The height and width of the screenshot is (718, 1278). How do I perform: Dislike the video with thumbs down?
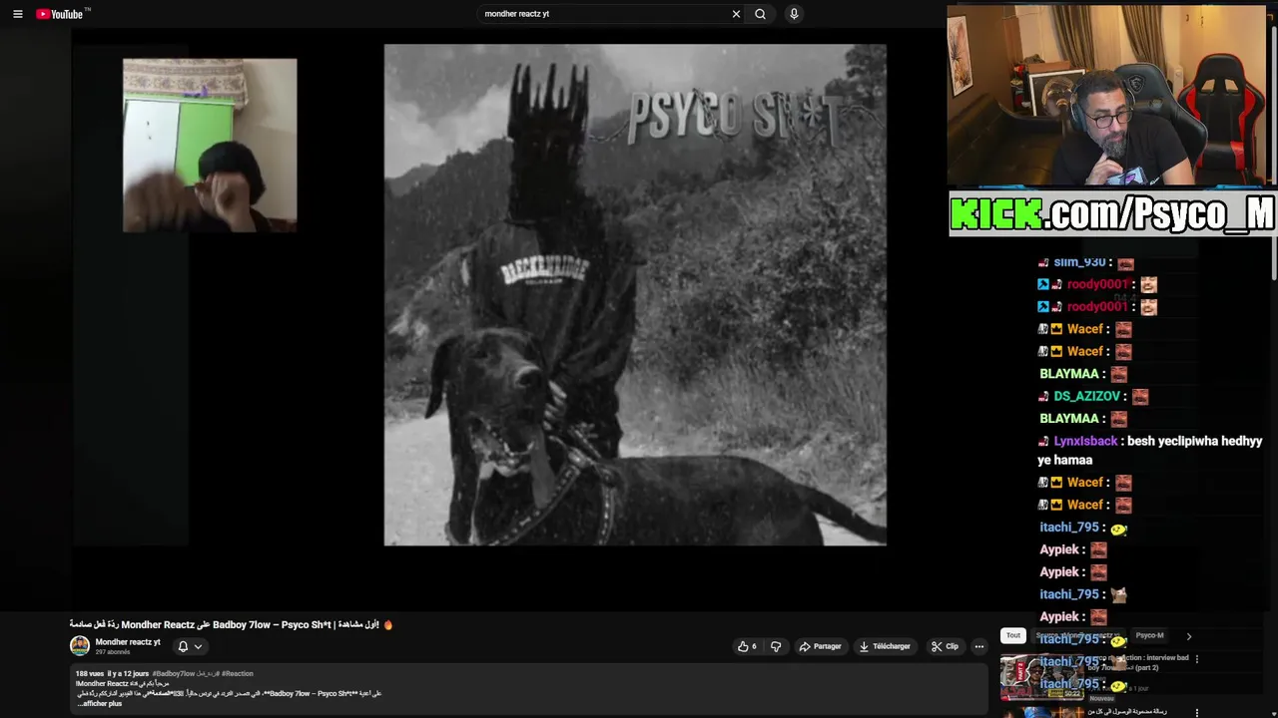tap(776, 646)
